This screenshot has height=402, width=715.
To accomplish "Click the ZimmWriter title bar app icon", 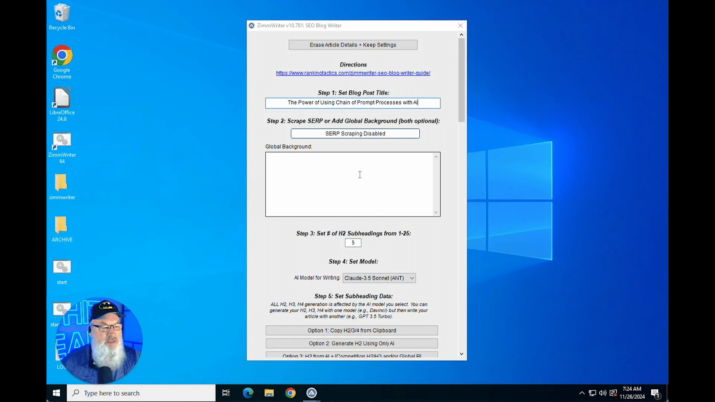I will coord(252,26).
